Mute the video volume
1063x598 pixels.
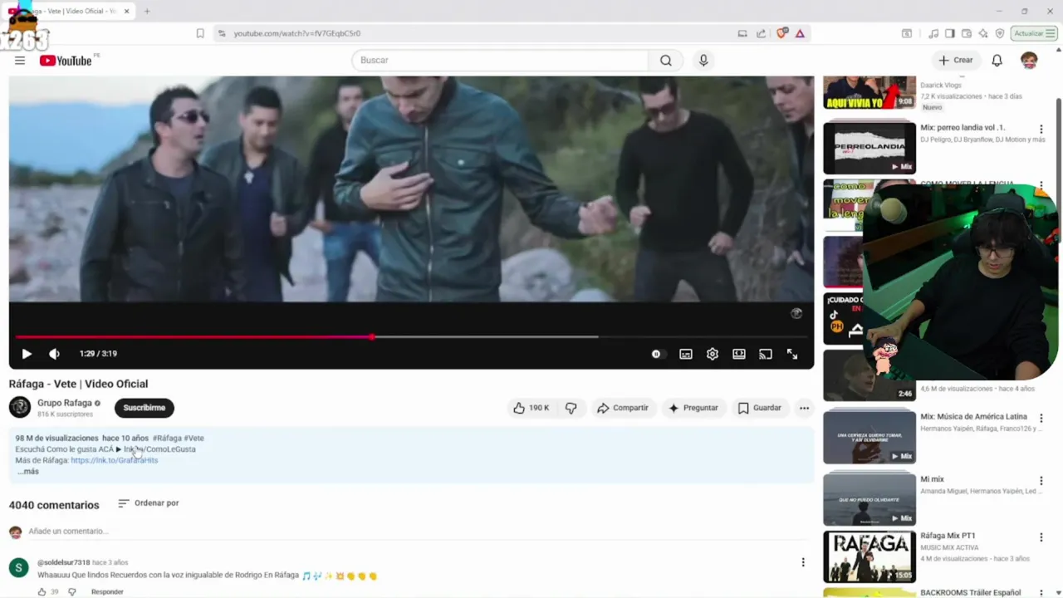[54, 354]
